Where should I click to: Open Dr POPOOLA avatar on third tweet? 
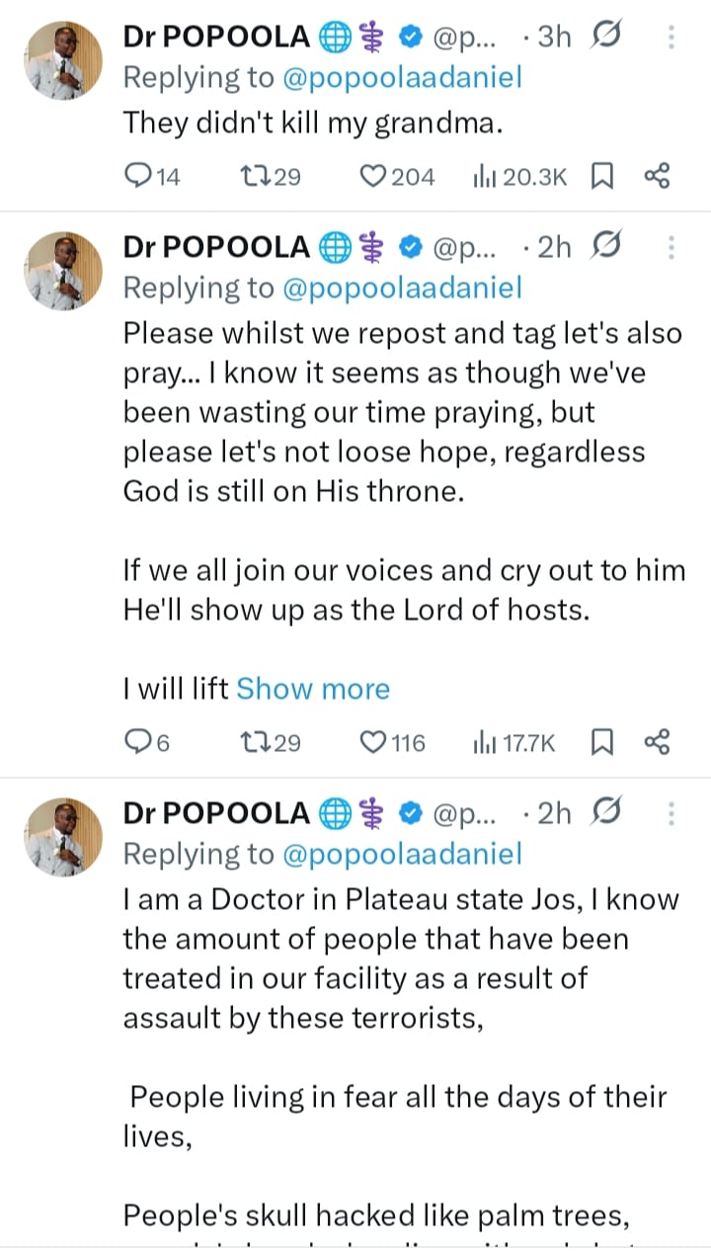(x=63, y=836)
